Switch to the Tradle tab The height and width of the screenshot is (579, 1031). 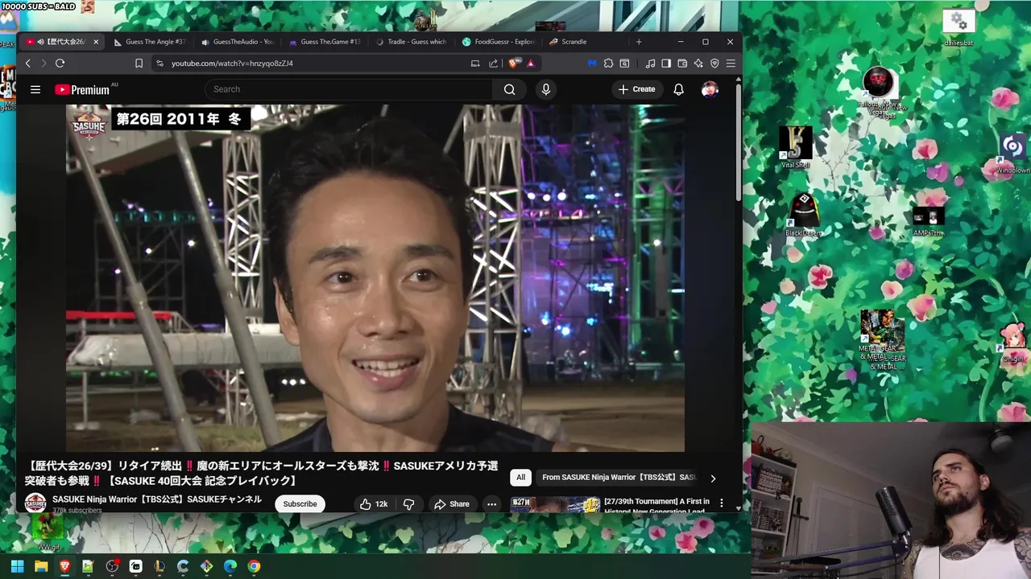click(412, 42)
